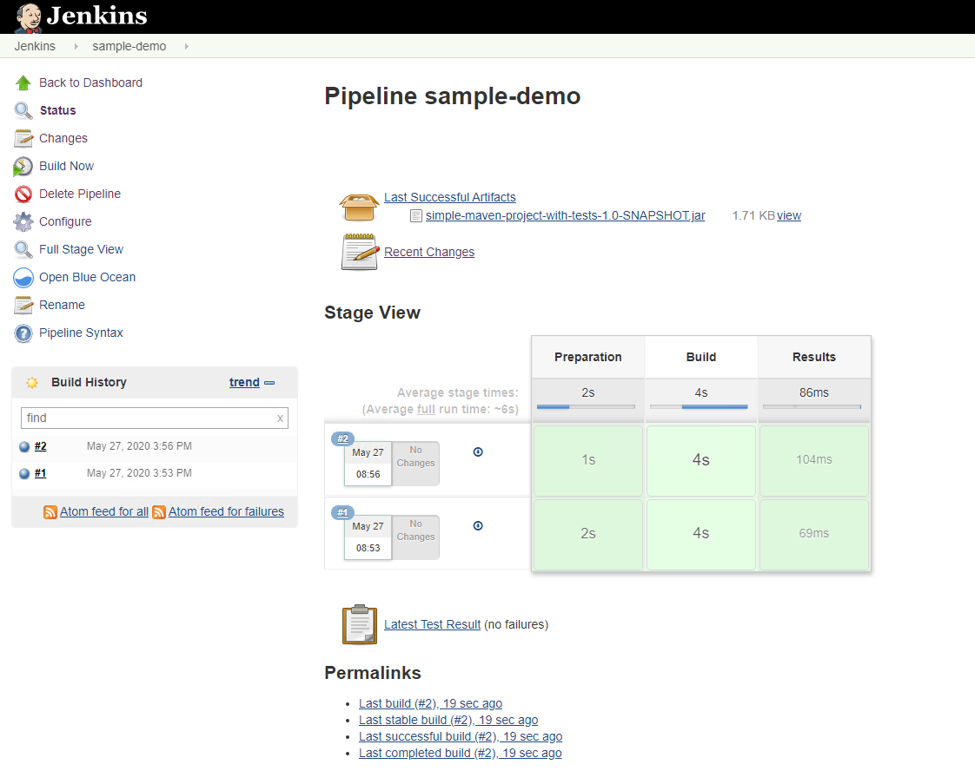Click the download icon in stage view build #1 row
The image size is (975, 771).
click(x=478, y=525)
